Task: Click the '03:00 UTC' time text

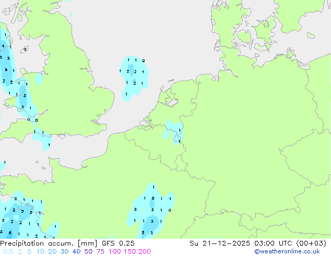Action: tap(274, 243)
